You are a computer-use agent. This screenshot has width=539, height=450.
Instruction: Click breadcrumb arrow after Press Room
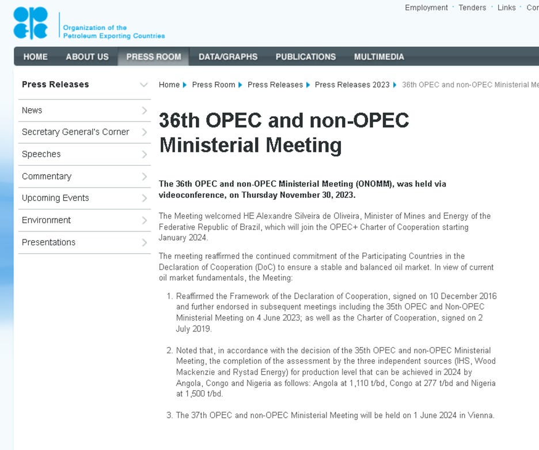click(x=240, y=85)
